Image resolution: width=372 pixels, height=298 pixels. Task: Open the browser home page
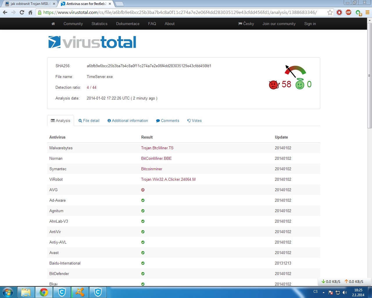[30, 12]
